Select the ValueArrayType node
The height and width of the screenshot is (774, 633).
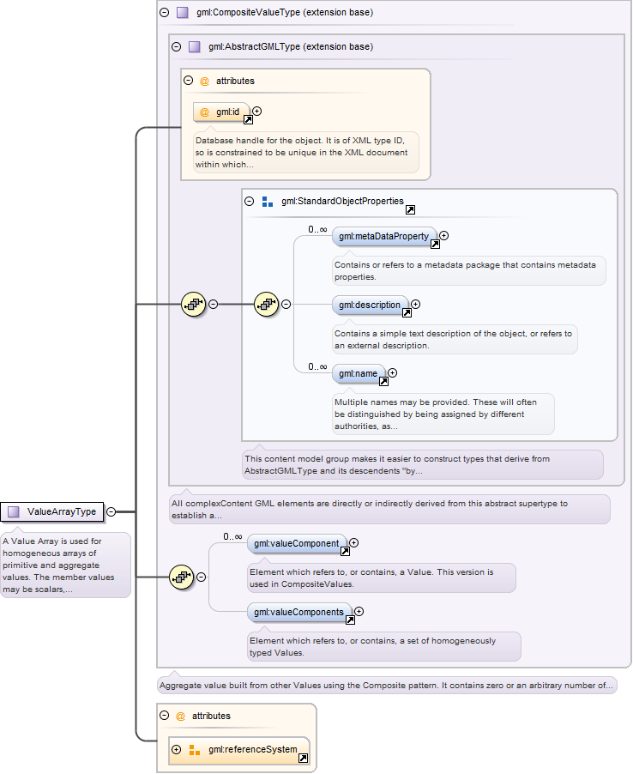click(52, 512)
